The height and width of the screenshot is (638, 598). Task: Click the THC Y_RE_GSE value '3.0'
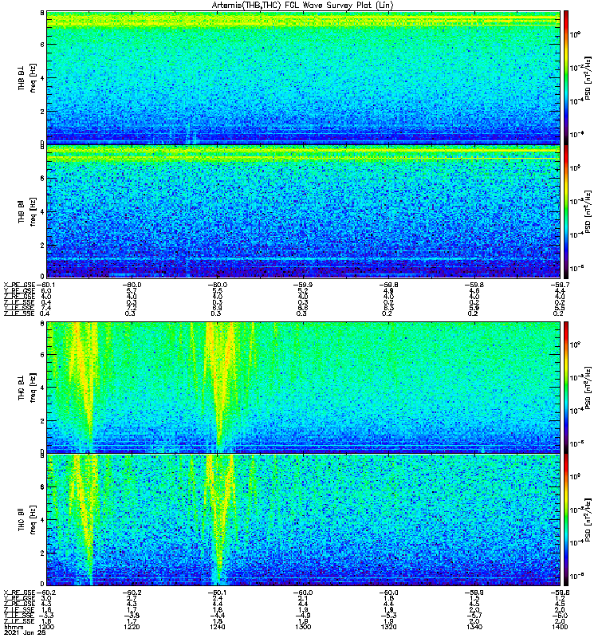[46, 598]
